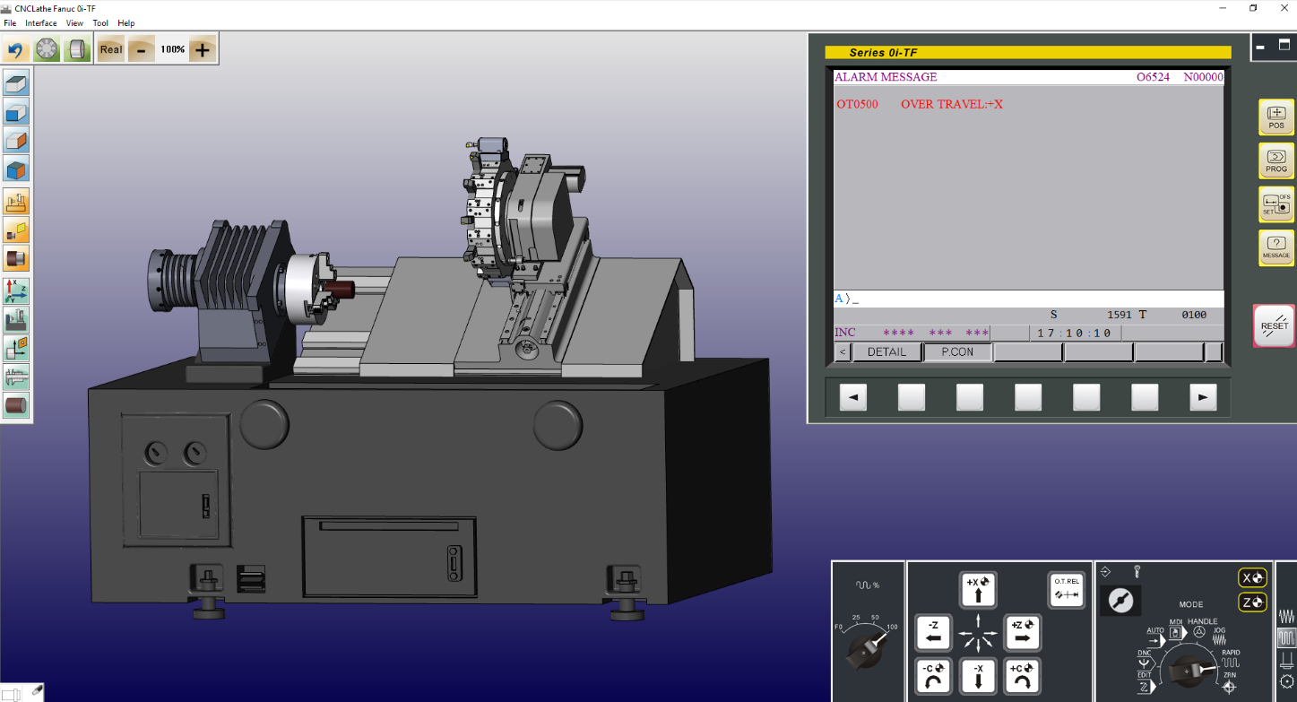
Task: Select the chuck front-view icon in top toolbar
Action: pos(47,49)
